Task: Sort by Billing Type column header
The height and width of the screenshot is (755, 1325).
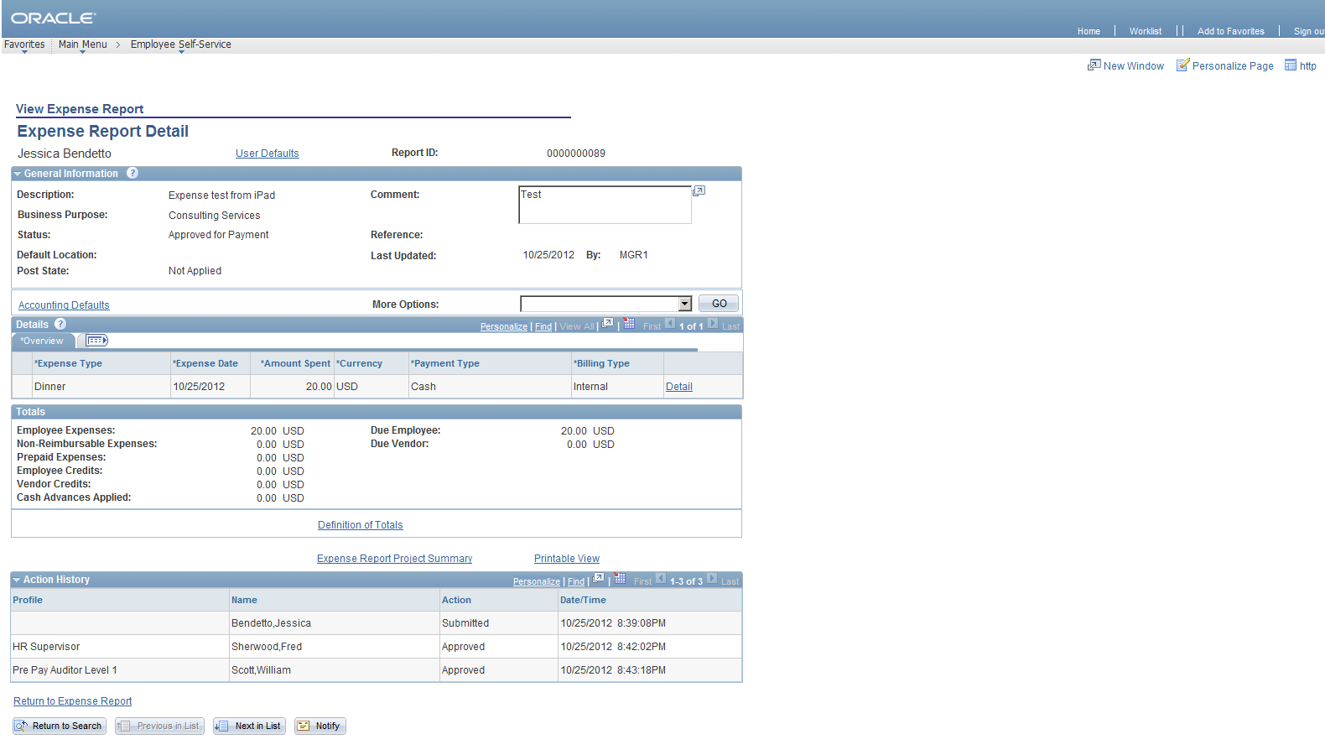Action: 601,363
